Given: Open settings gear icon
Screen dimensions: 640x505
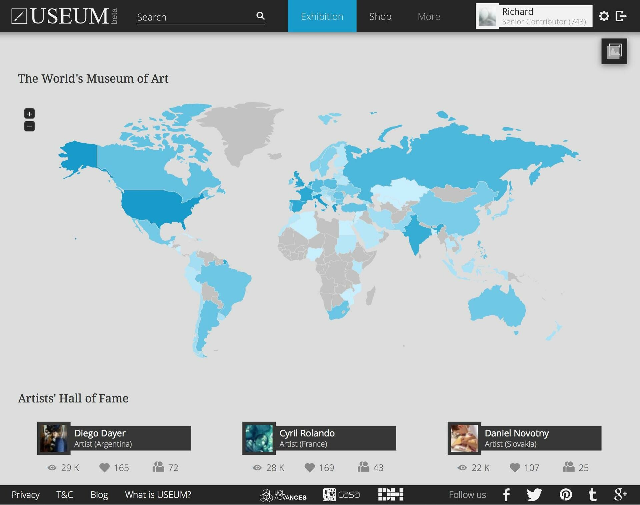Looking at the screenshot, I should point(604,16).
